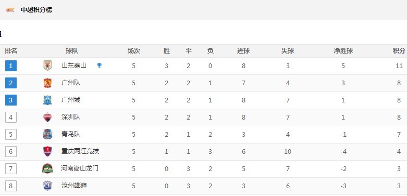
Task: Click the 积分 column header
Action: coord(399,51)
